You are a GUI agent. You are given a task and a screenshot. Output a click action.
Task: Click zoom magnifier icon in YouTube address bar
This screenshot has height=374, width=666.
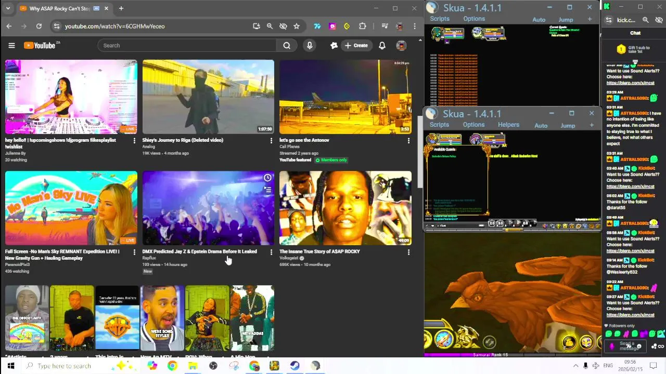(270, 26)
